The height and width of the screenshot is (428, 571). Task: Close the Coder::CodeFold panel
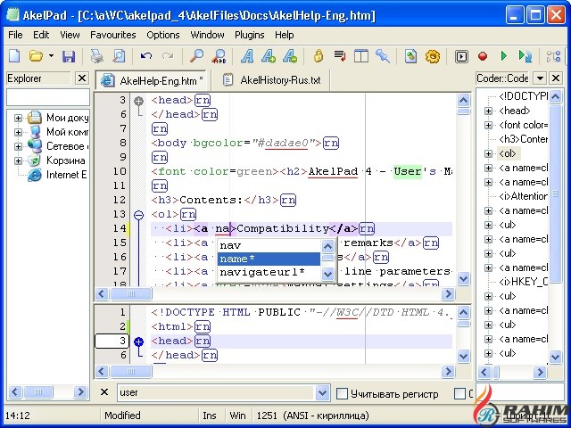[x=555, y=78]
